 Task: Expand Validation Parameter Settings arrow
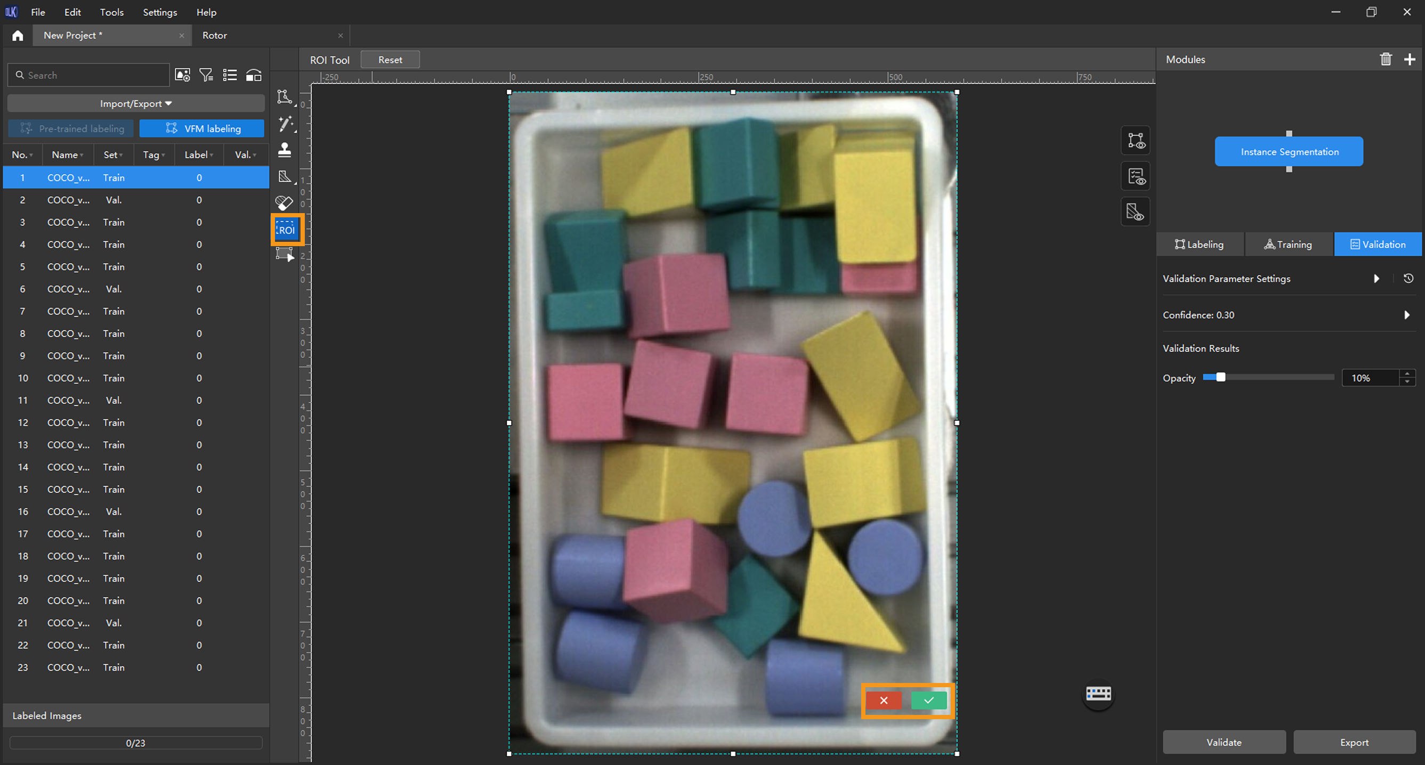click(1377, 278)
